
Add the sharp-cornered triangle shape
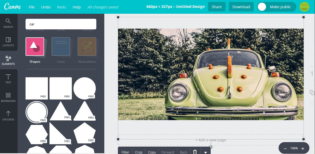click(61, 111)
